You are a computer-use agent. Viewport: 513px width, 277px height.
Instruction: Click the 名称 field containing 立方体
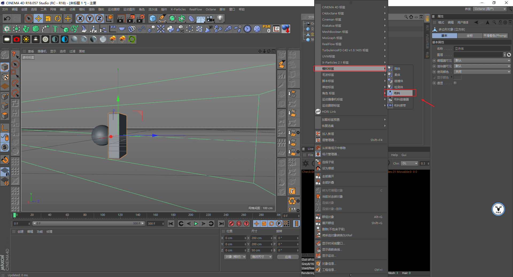tap(482, 49)
